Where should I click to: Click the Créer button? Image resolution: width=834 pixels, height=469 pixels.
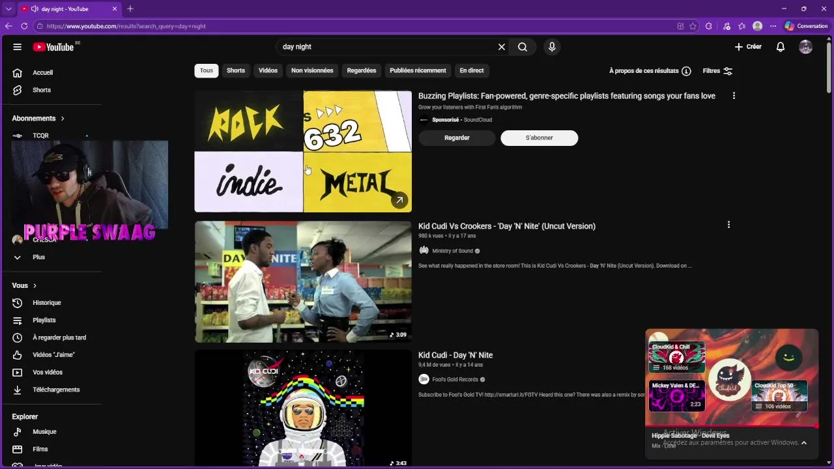tap(748, 47)
